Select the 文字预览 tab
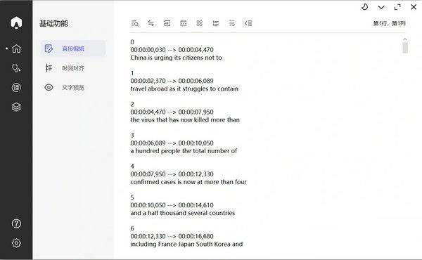Image resolution: width=422 pixels, height=260 pixels. 73,87
